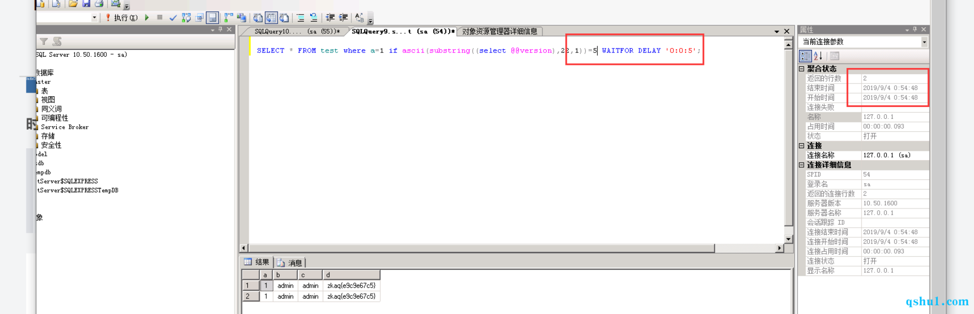
Task: Uncomment the selected lines icon
Action: [x=313, y=18]
